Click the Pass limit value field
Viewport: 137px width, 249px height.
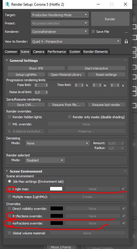[x=40, y=85]
